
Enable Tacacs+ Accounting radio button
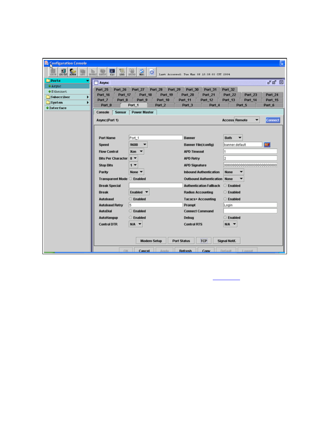tap(225, 199)
